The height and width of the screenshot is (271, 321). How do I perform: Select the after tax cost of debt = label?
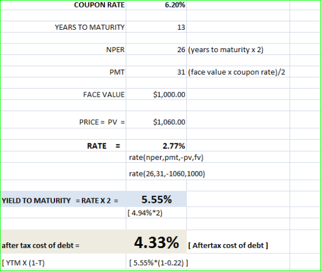(x=41, y=245)
